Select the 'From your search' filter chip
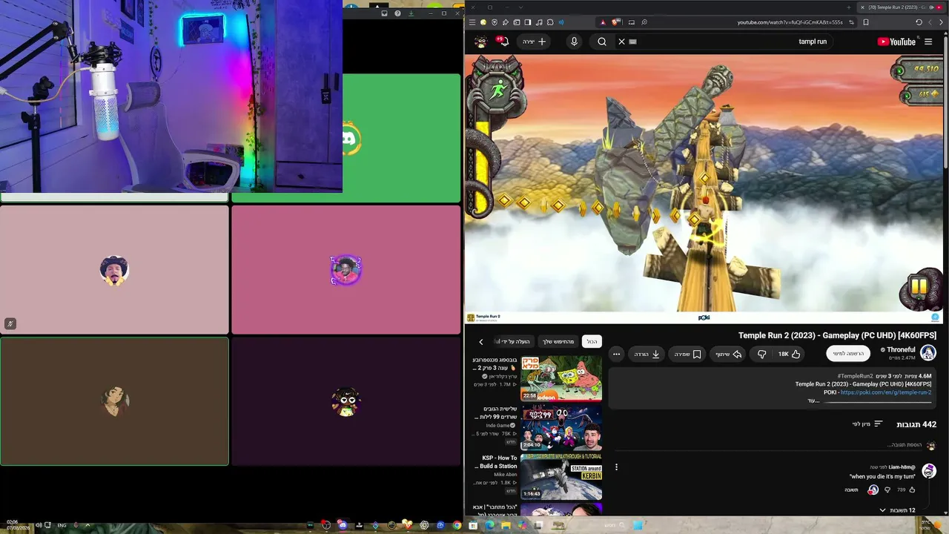Screen dimensions: 949x534 (x=558, y=342)
